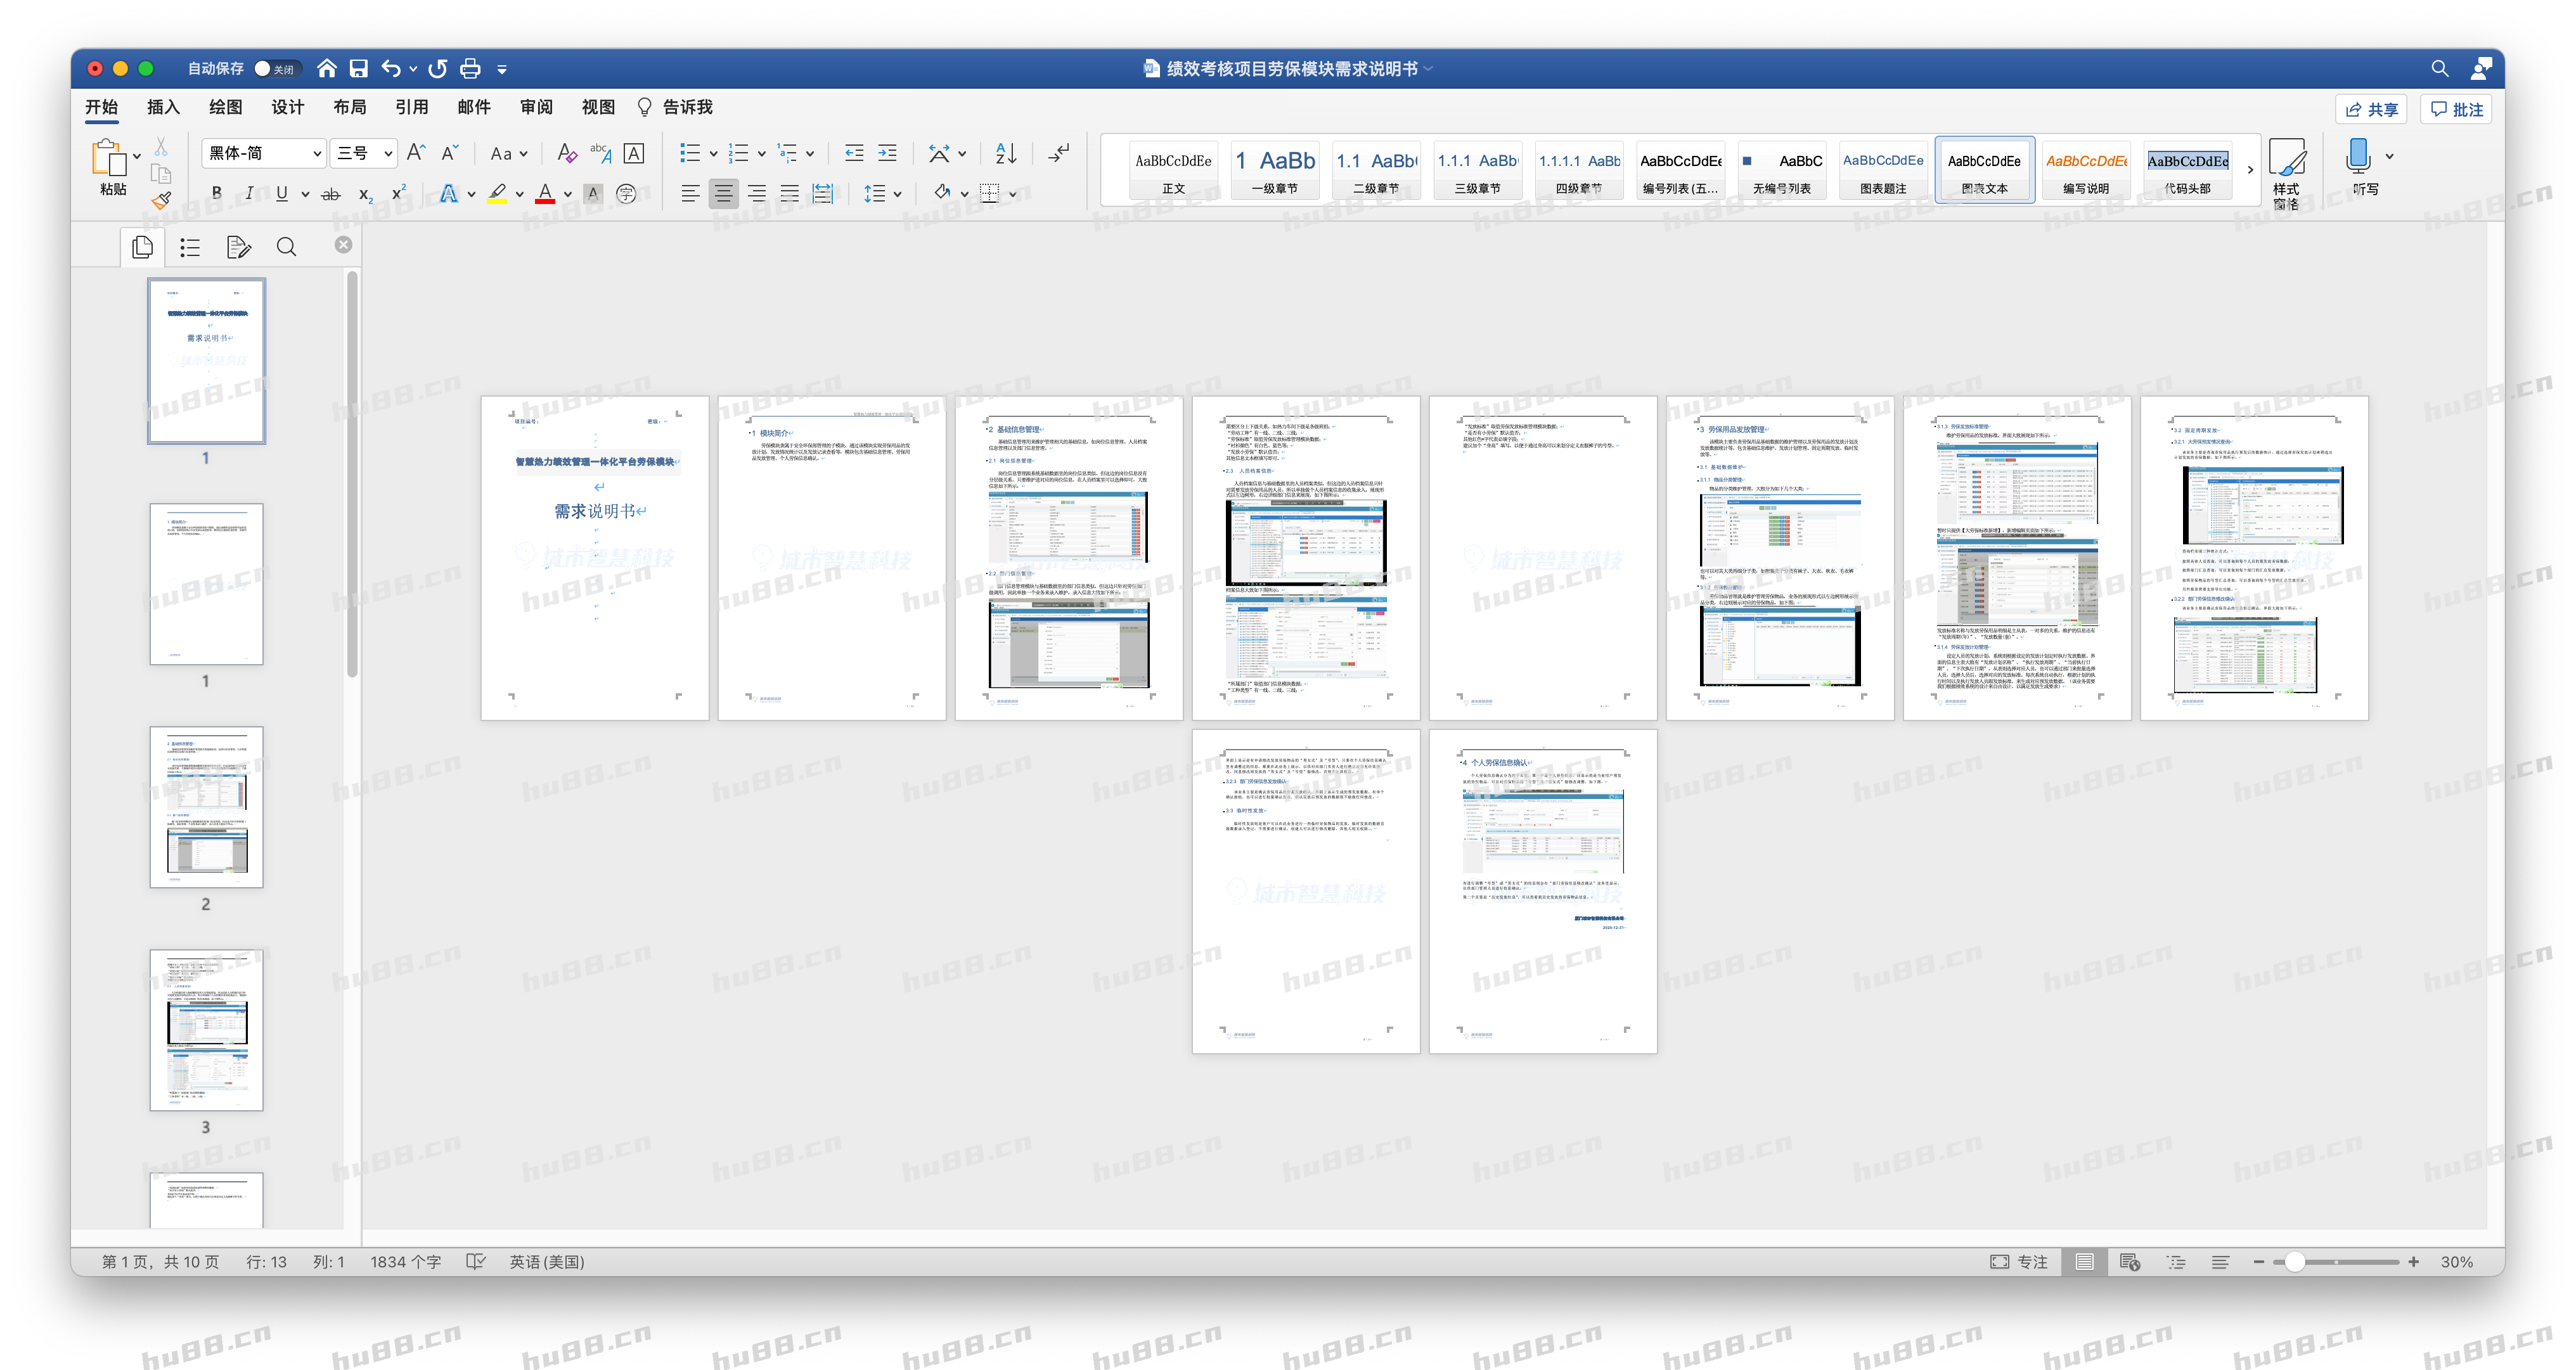Open the headings outline list in navigation pane
Screen dimensions: 2576x1370
click(190, 247)
